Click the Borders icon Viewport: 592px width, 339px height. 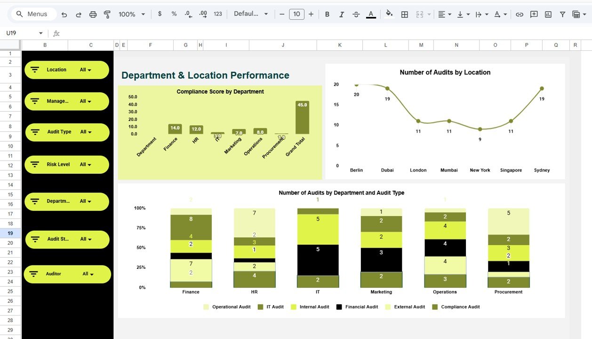coord(404,14)
